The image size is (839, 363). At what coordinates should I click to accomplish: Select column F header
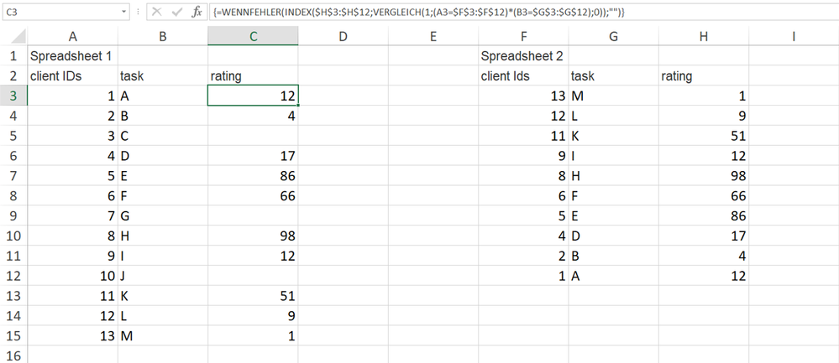pos(523,36)
